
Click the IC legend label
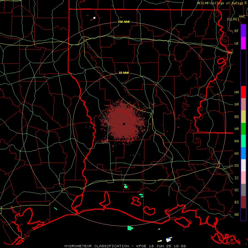pyautogui.click(x=237, y=178)
